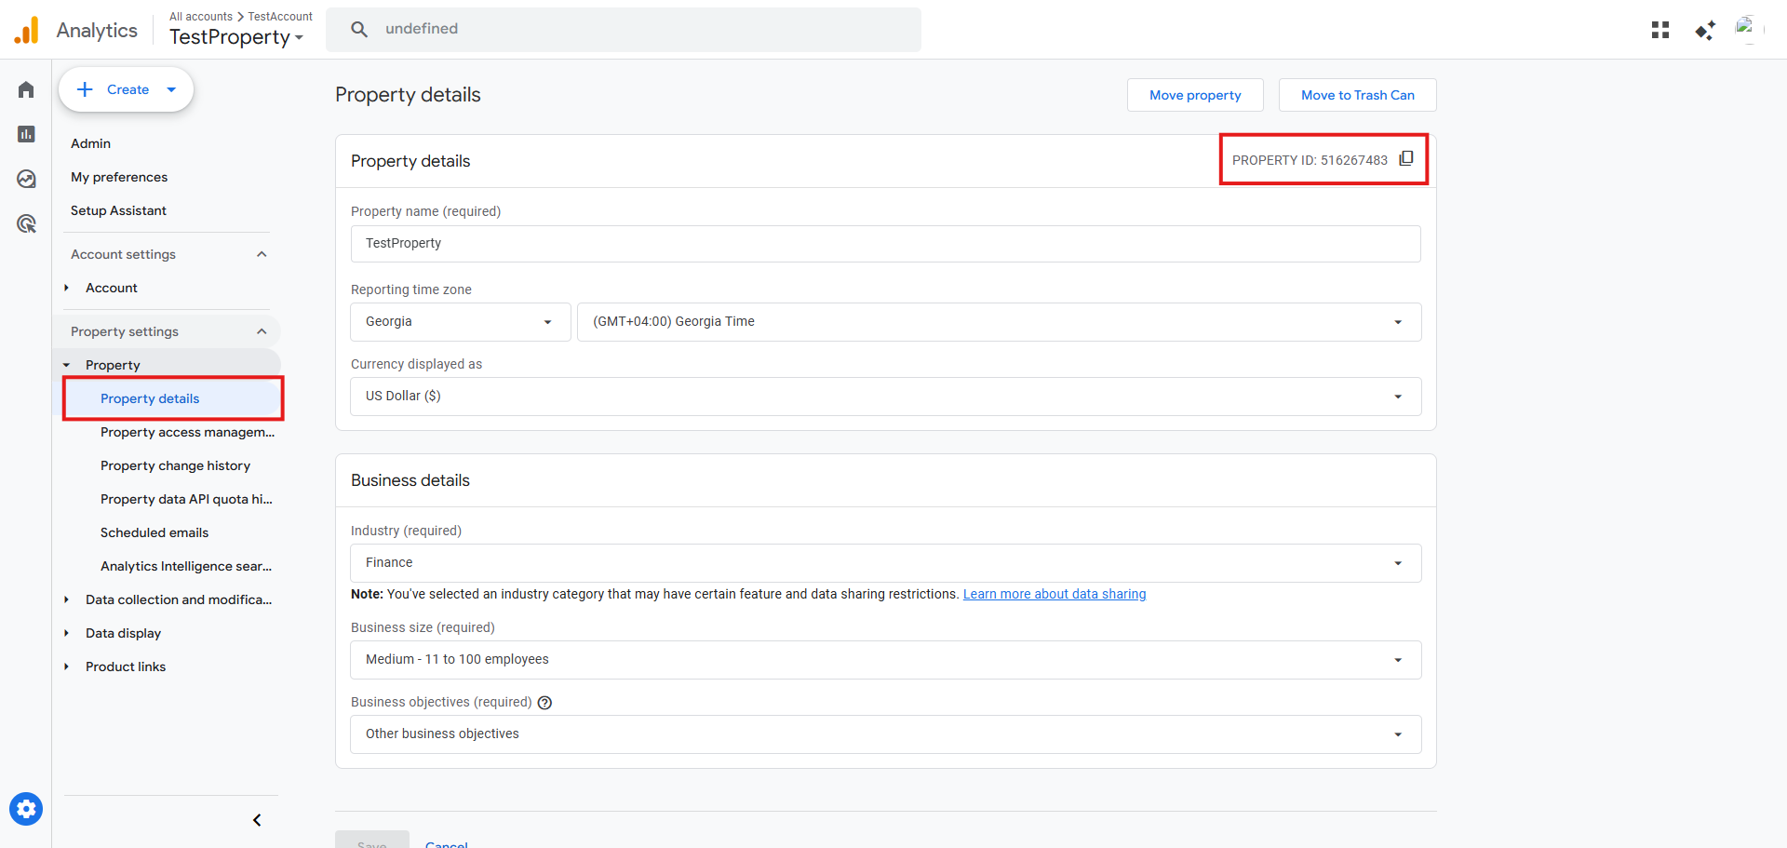The image size is (1787, 848).
Task: Open the Business size dropdown
Action: tap(885, 660)
